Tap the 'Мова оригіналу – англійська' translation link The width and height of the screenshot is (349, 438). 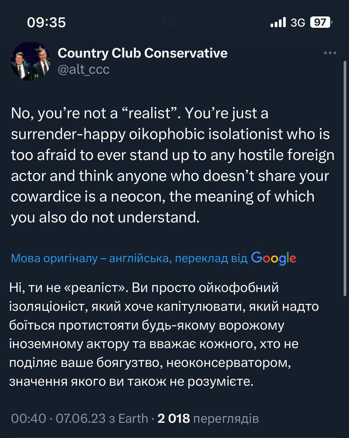129,258
